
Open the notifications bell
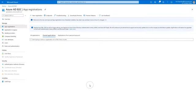point(159,2)
